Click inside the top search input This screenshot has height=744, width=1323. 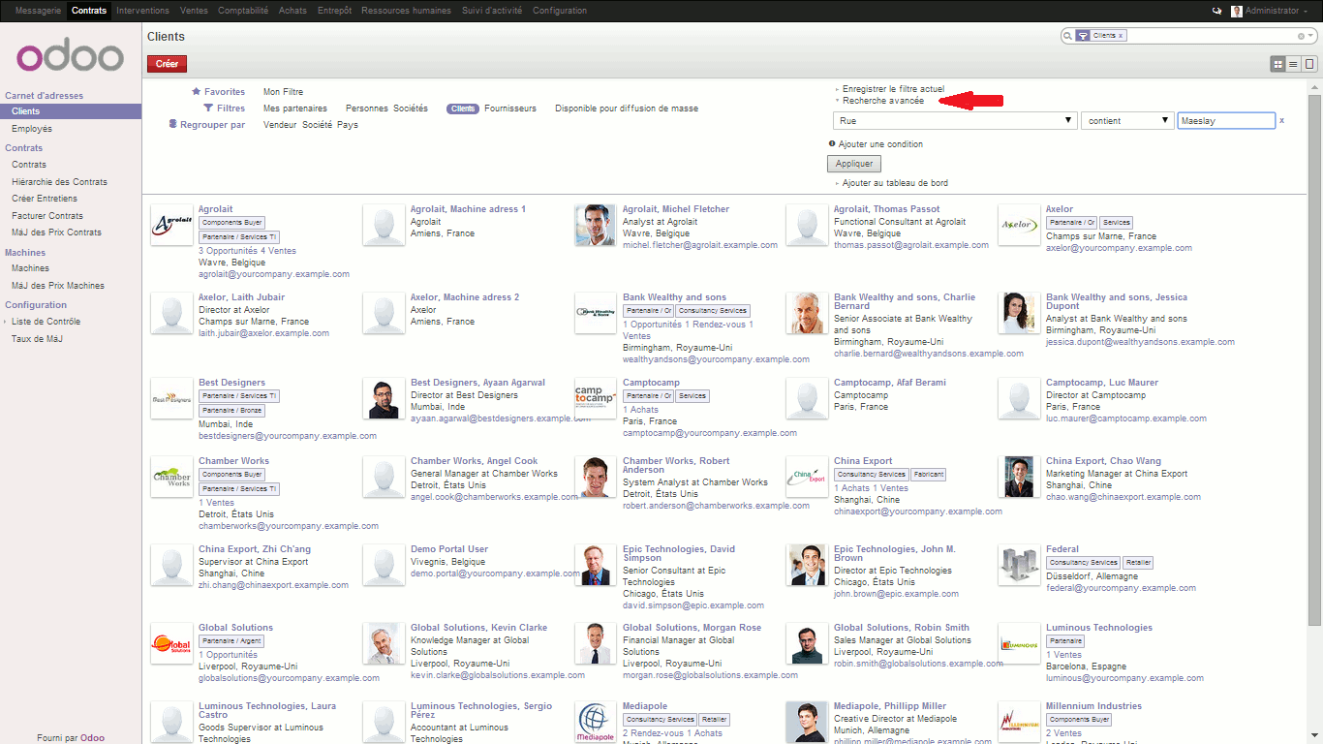(1211, 36)
